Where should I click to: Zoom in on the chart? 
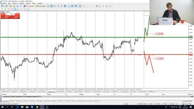58,6
